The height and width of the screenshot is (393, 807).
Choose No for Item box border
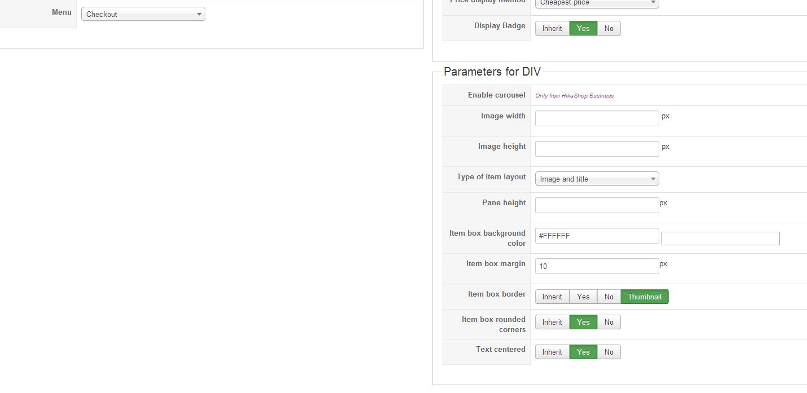[x=608, y=297]
